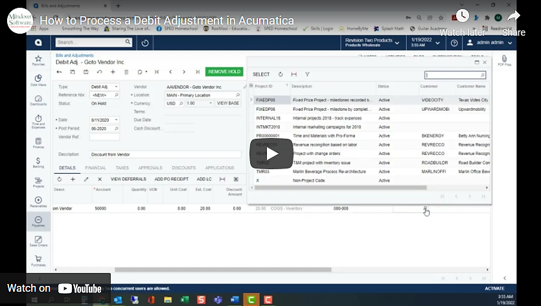Collapse the right side panel arrow
The width and height of the screenshot is (541, 306).
point(505,278)
